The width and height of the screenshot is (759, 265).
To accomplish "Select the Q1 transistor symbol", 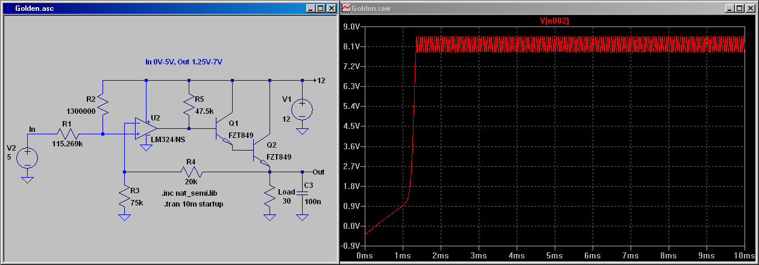I will [225, 129].
